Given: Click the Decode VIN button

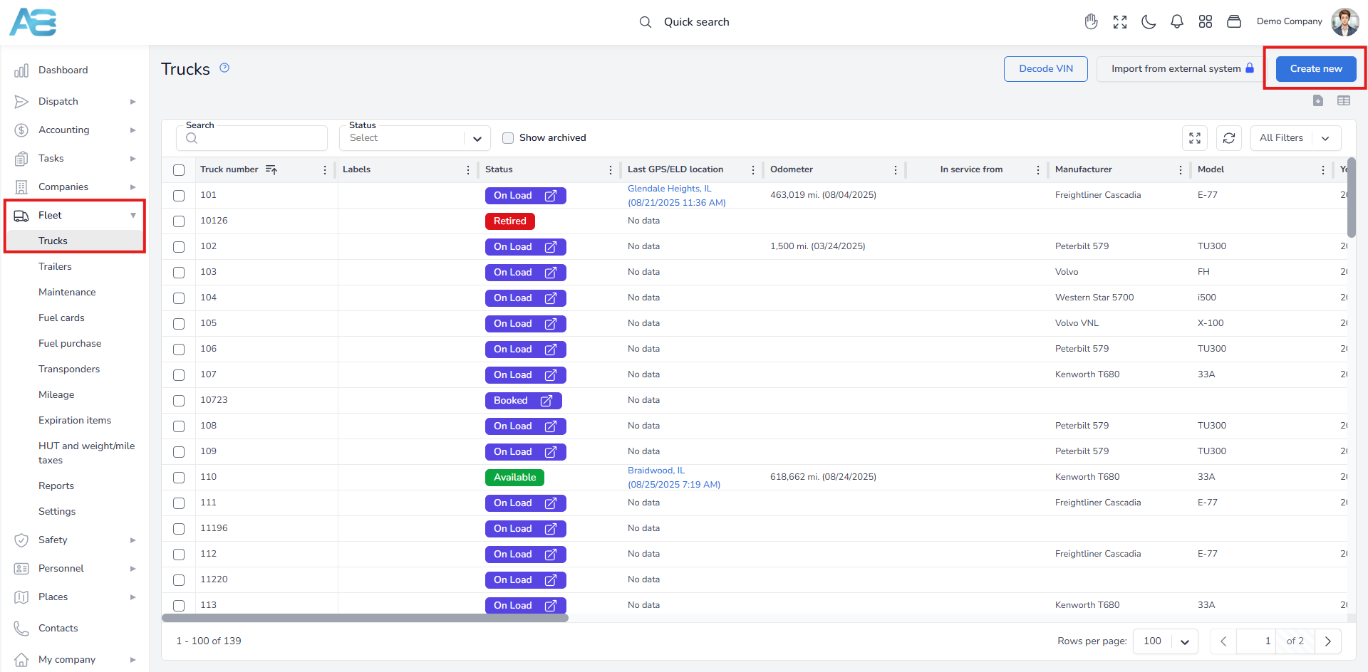Looking at the screenshot, I should click(x=1045, y=69).
